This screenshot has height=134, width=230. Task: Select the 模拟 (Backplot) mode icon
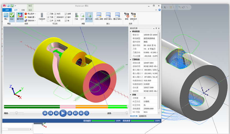[x=6, y=16]
